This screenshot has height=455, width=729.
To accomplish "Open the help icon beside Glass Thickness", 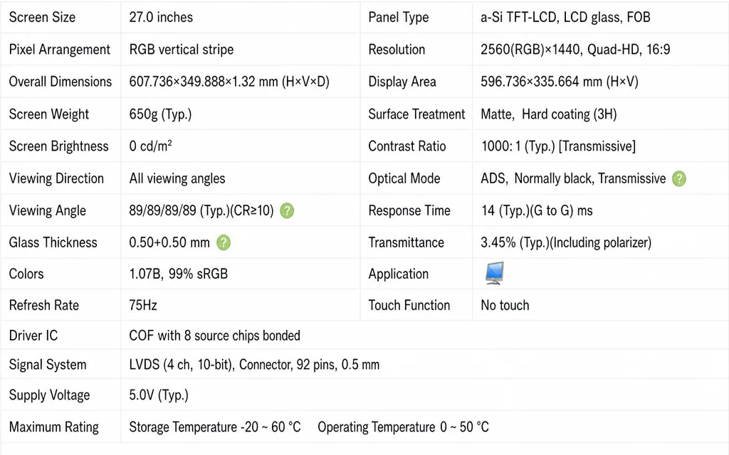I will click(224, 242).
